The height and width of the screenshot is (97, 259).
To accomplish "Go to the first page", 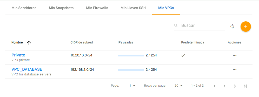I will pyautogui.click(x=214, y=86).
